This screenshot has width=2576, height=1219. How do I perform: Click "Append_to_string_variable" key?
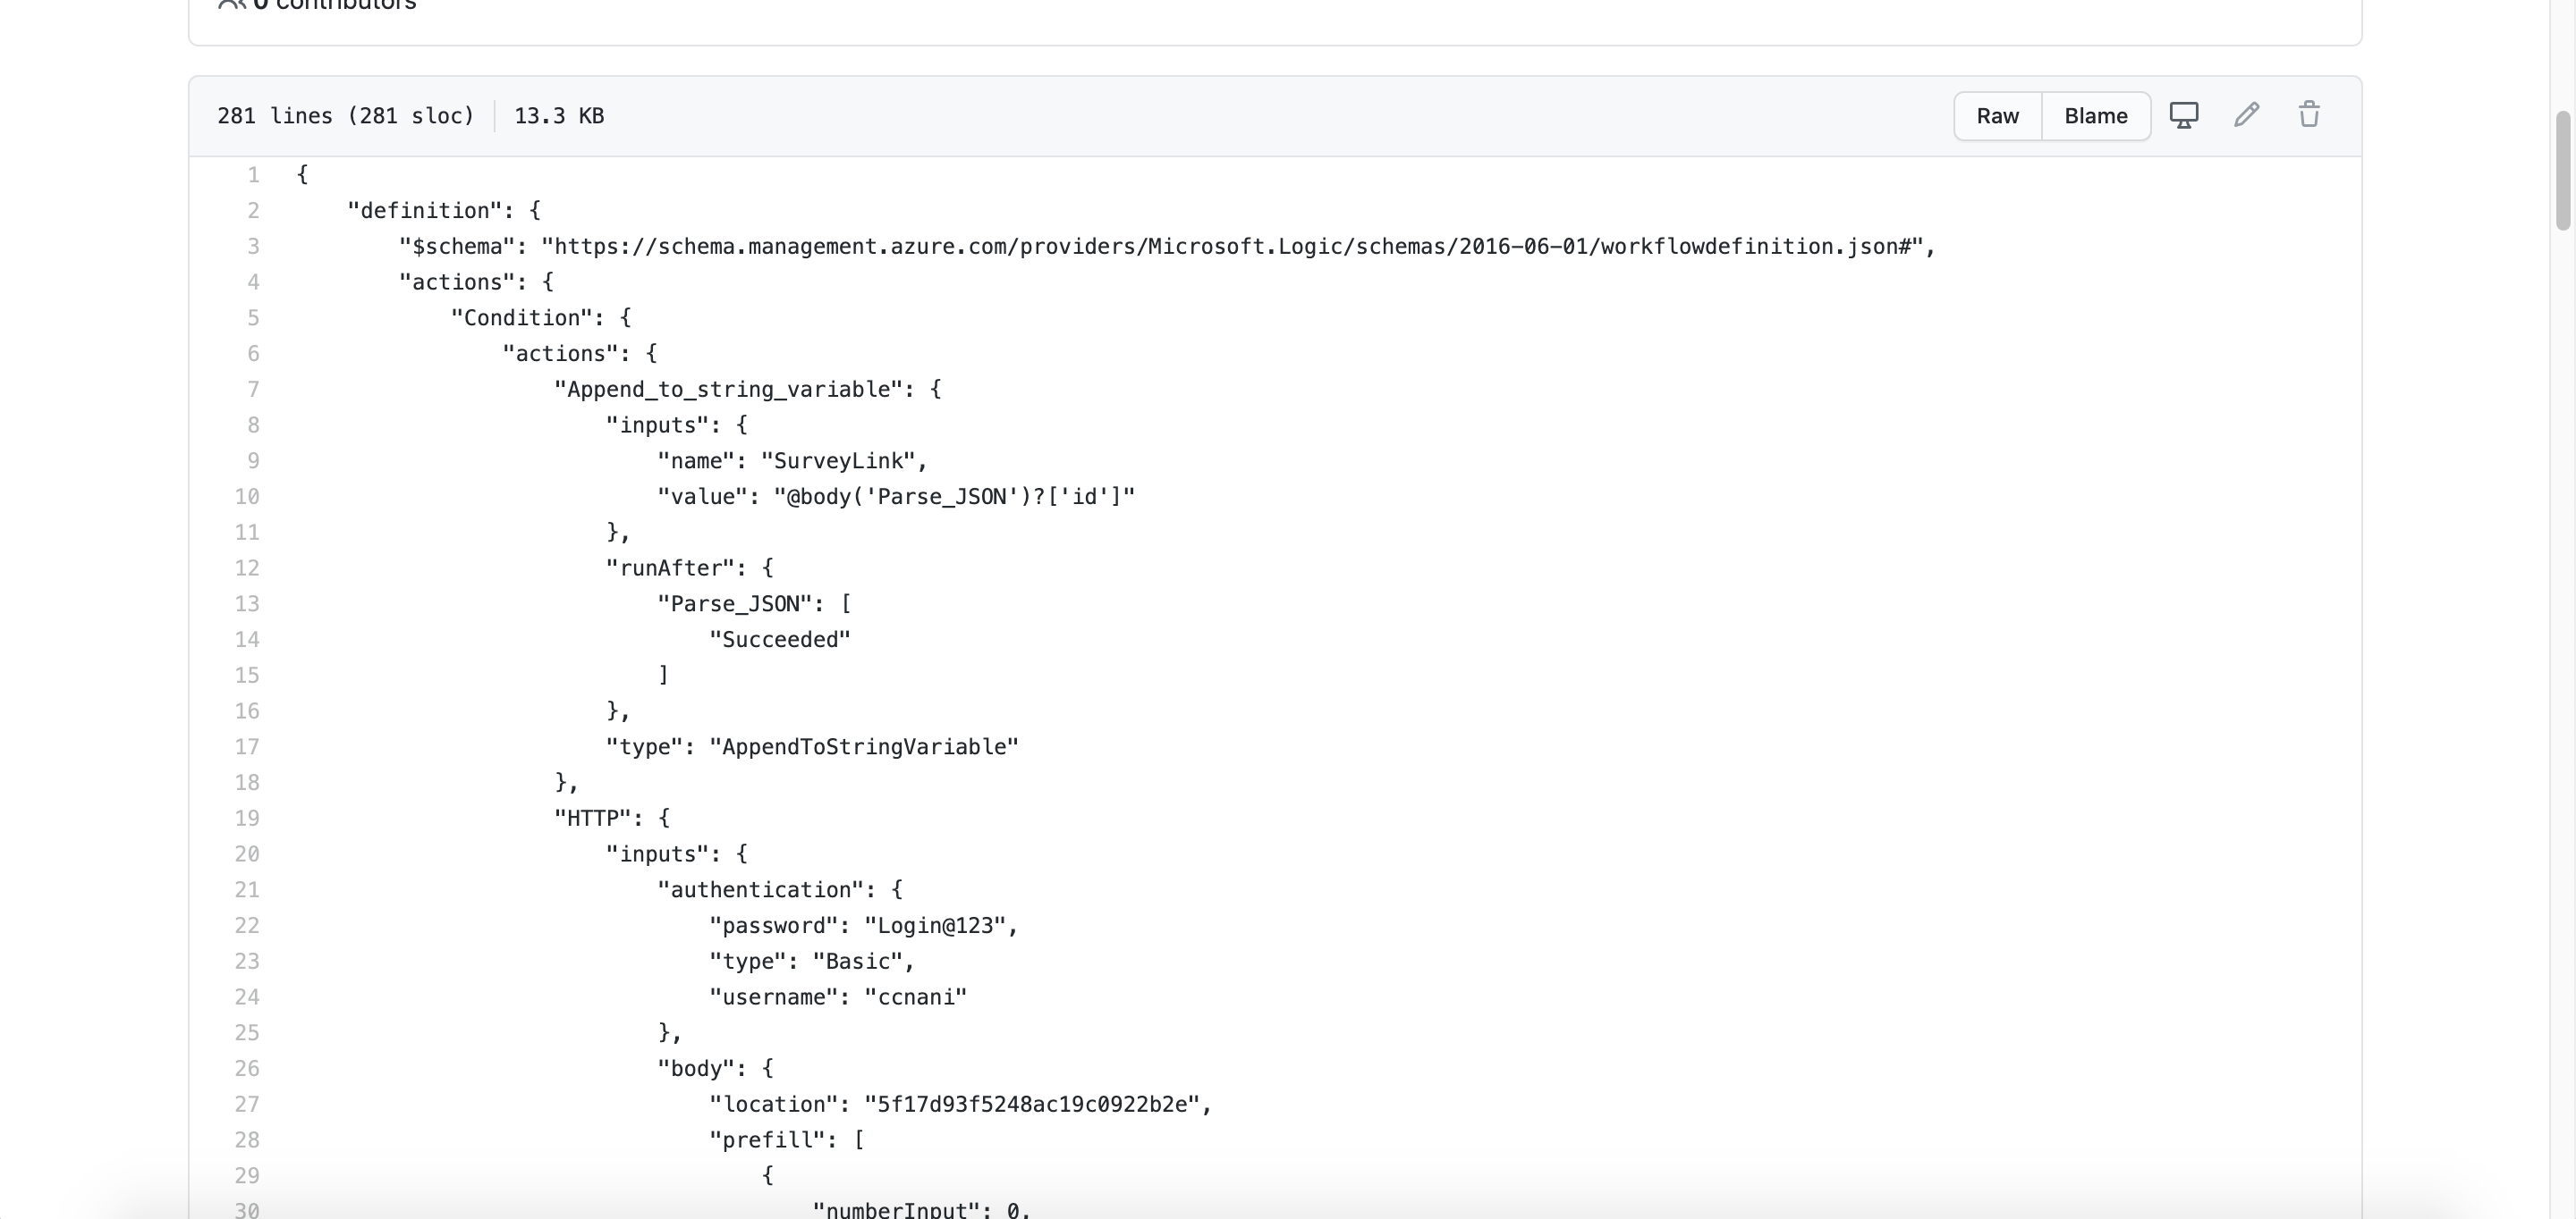tap(729, 390)
